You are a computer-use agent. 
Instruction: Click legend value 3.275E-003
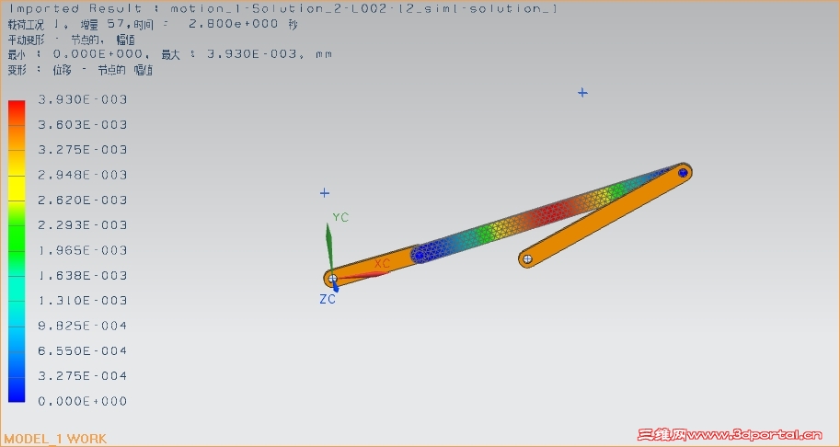coord(83,150)
